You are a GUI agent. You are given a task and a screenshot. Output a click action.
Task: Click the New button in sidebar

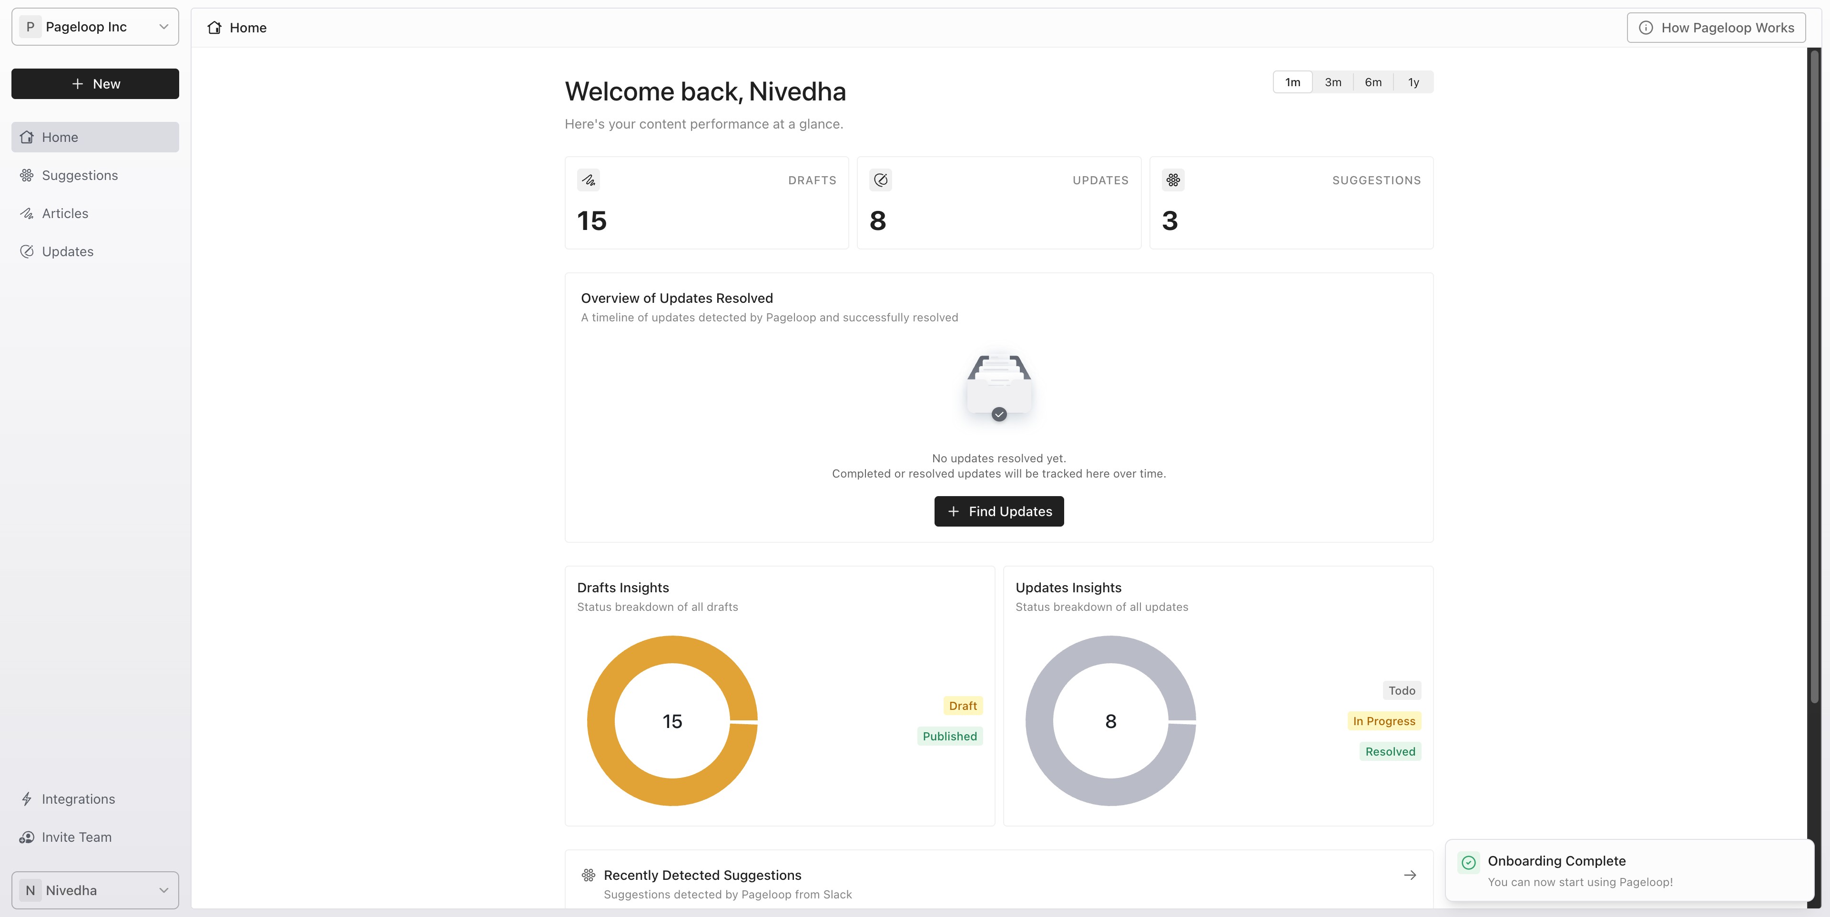[95, 84]
